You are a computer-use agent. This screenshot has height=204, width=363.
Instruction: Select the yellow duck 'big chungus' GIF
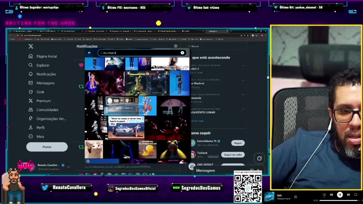click(x=147, y=149)
